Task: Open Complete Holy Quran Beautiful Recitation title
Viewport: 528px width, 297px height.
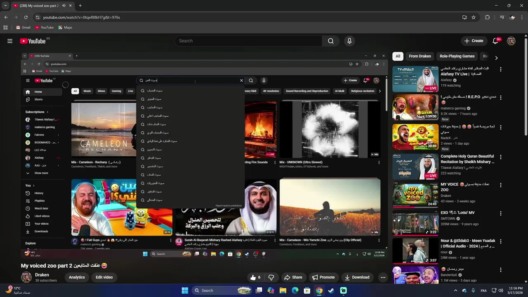Action: coord(467,159)
